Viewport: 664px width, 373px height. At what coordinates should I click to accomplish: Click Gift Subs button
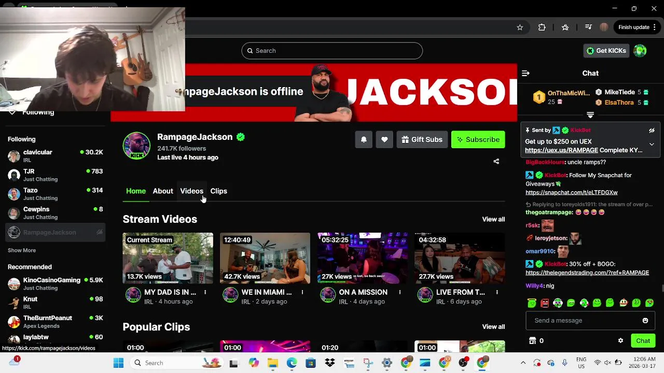422,139
